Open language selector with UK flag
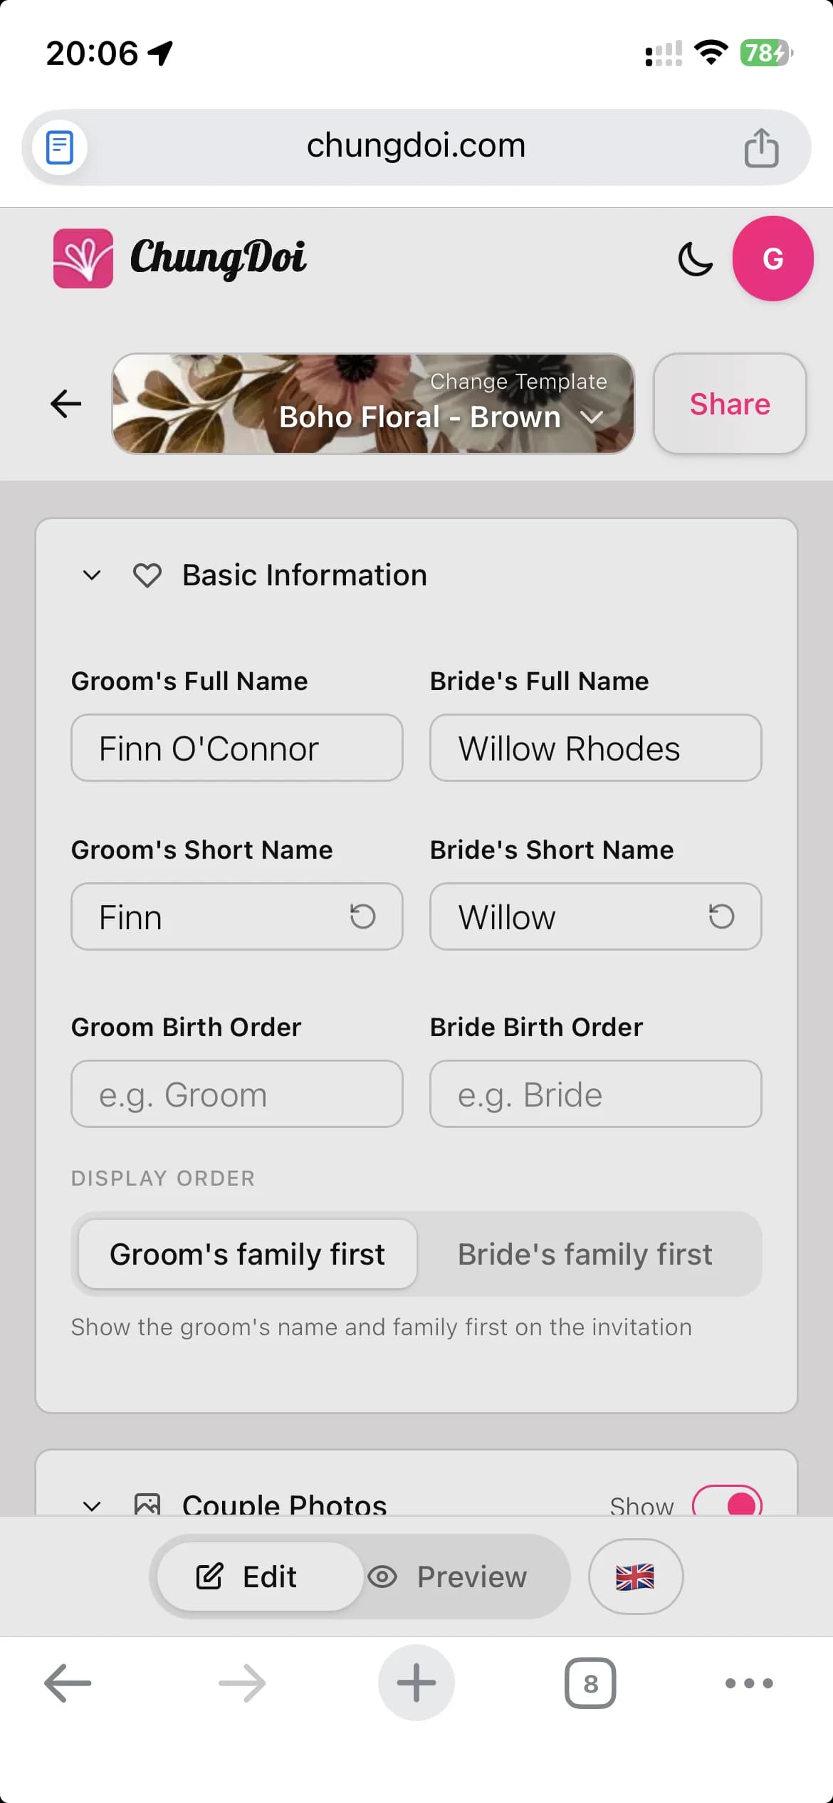Screen dimensions: 833x1803 [x=635, y=1577]
